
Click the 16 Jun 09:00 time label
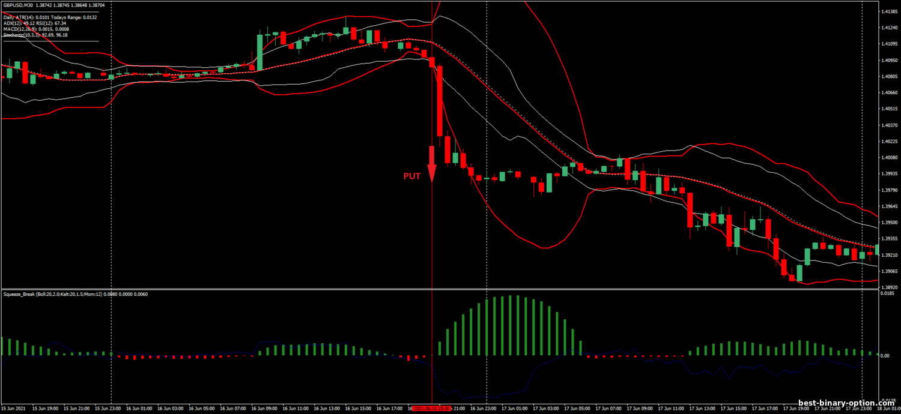[263, 409]
